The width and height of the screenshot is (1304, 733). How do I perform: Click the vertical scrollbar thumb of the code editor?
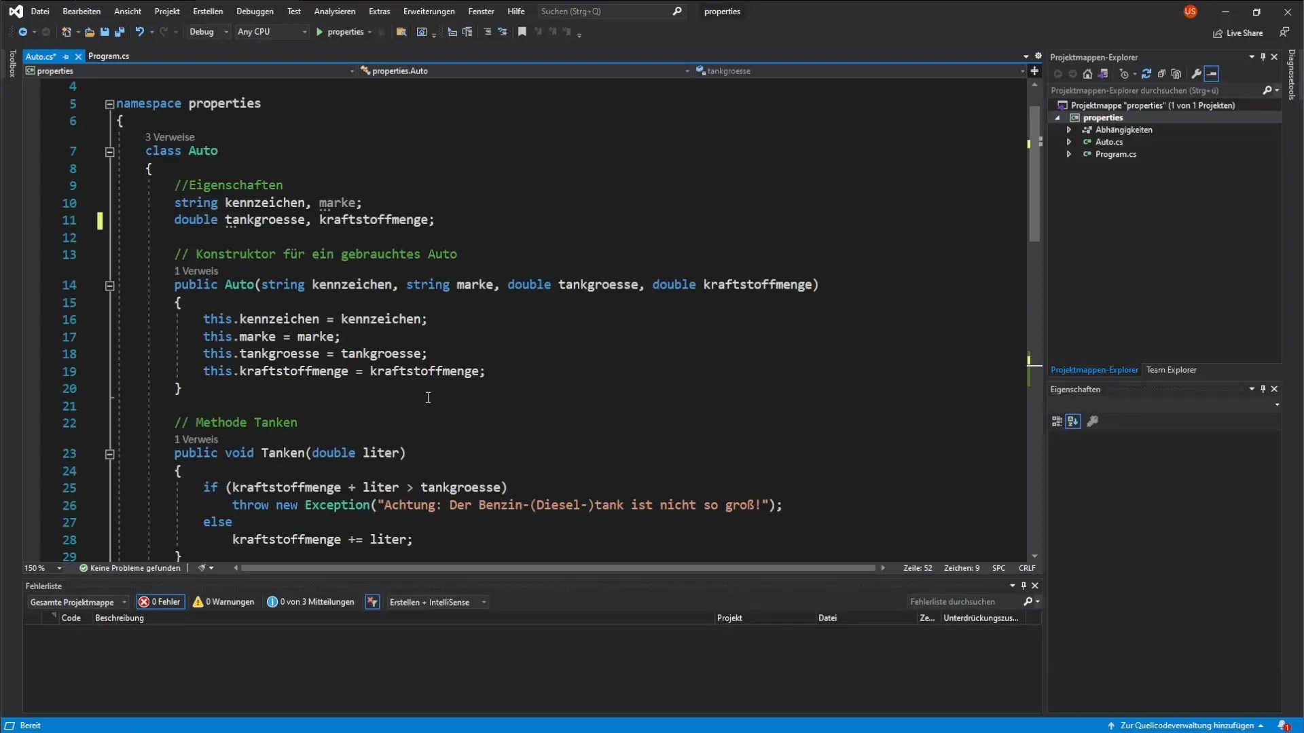pyautogui.click(x=1034, y=173)
